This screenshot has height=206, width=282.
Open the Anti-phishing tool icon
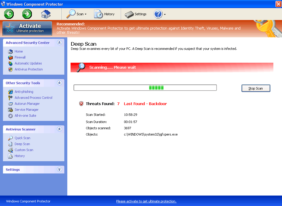click(x=10, y=92)
